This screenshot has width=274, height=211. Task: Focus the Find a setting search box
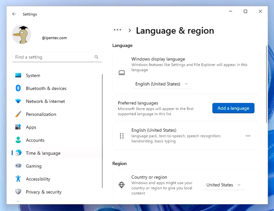(57, 57)
